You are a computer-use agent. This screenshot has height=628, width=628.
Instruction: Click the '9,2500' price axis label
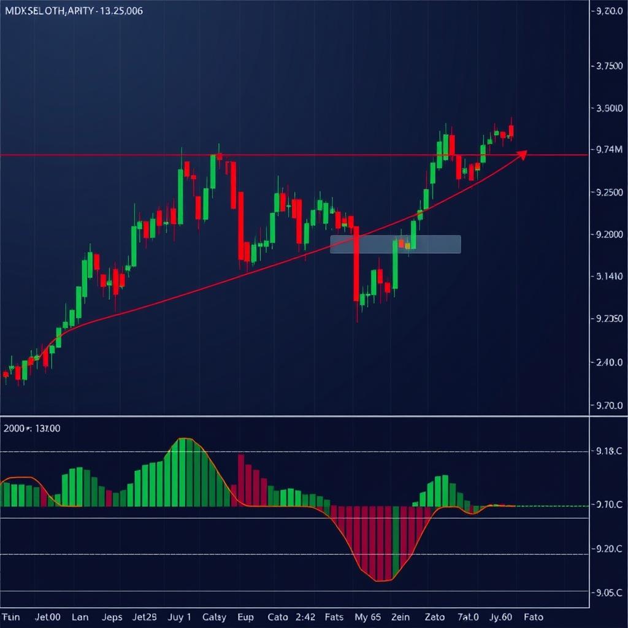[610, 192]
